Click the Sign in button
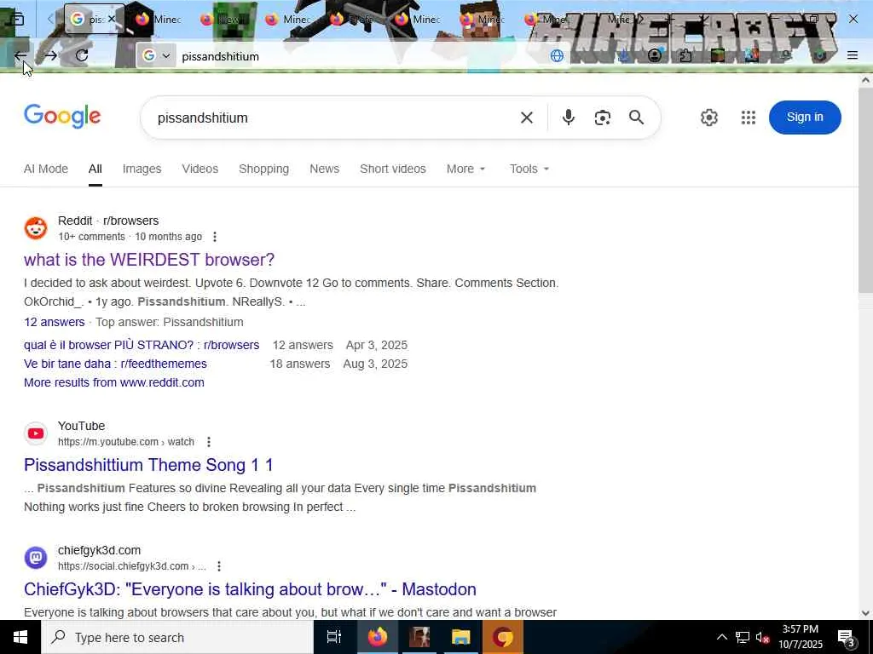873x654 pixels. tap(805, 118)
